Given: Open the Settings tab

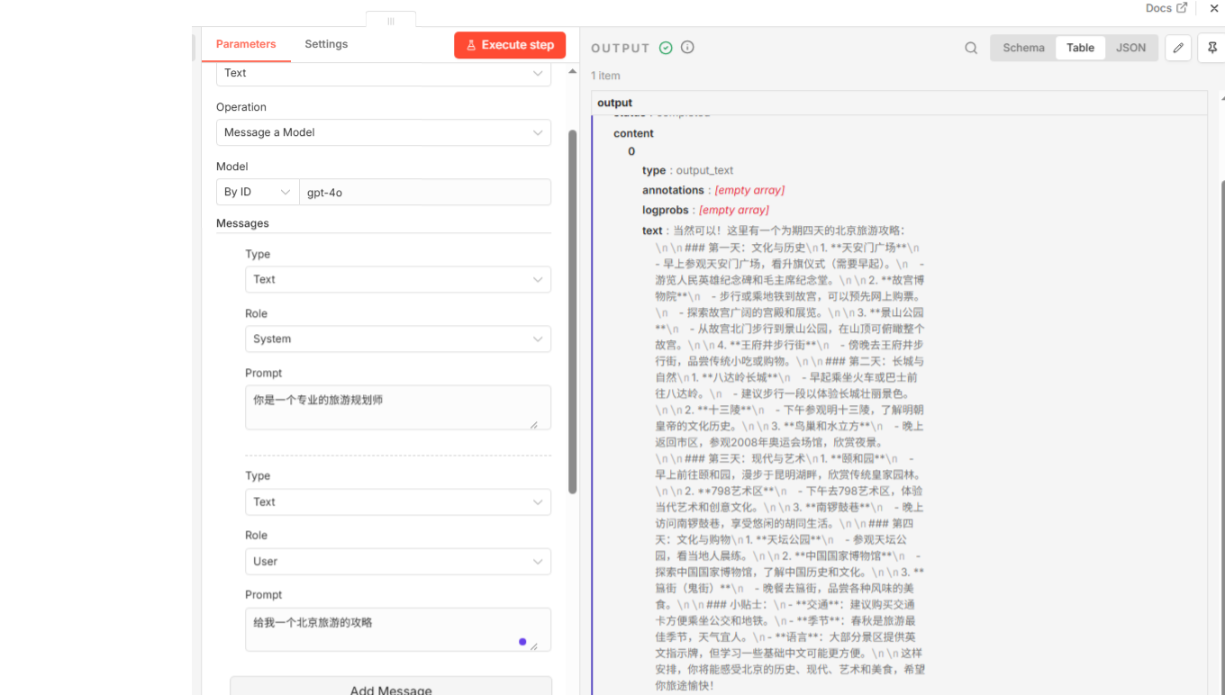Looking at the screenshot, I should click(326, 44).
